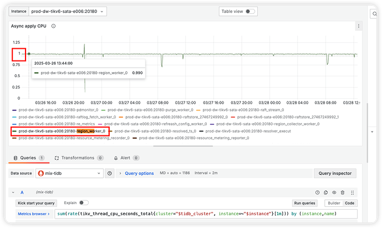382x228 pixels.
Task: Open the panel three-dot menu
Action: (358, 26)
